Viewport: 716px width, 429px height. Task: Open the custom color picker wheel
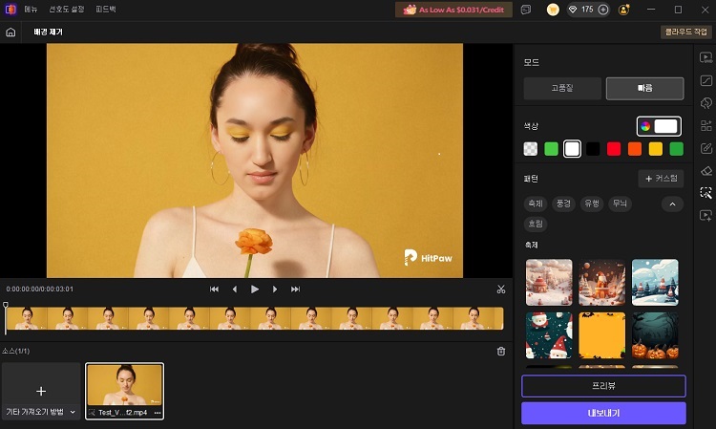(x=645, y=126)
